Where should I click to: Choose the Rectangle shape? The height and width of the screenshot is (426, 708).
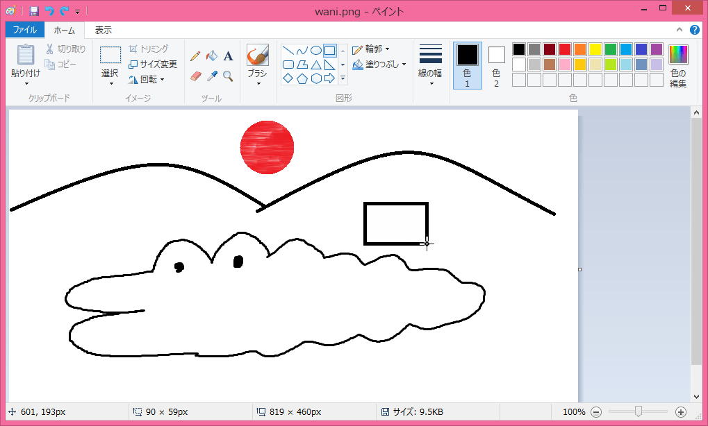pos(330,51)
